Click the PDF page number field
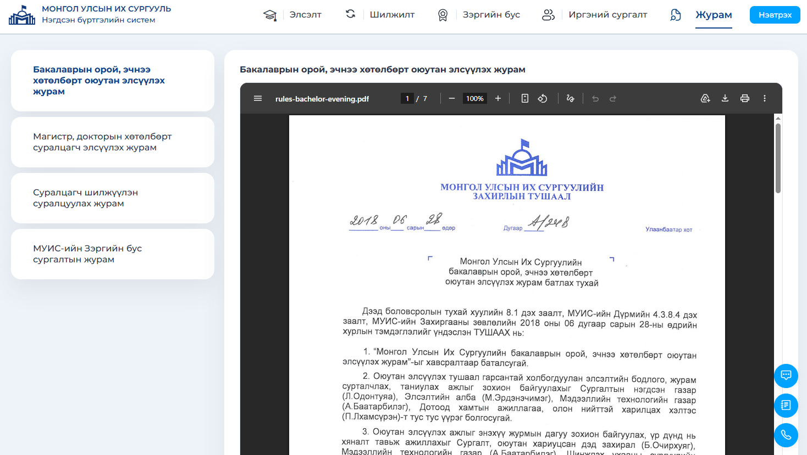Screen dimensions: 807x455 tap(407, 99)
